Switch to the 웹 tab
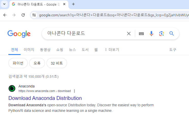Image resolution: width=189 pixels, height=120 pixels. click(96, 50)
